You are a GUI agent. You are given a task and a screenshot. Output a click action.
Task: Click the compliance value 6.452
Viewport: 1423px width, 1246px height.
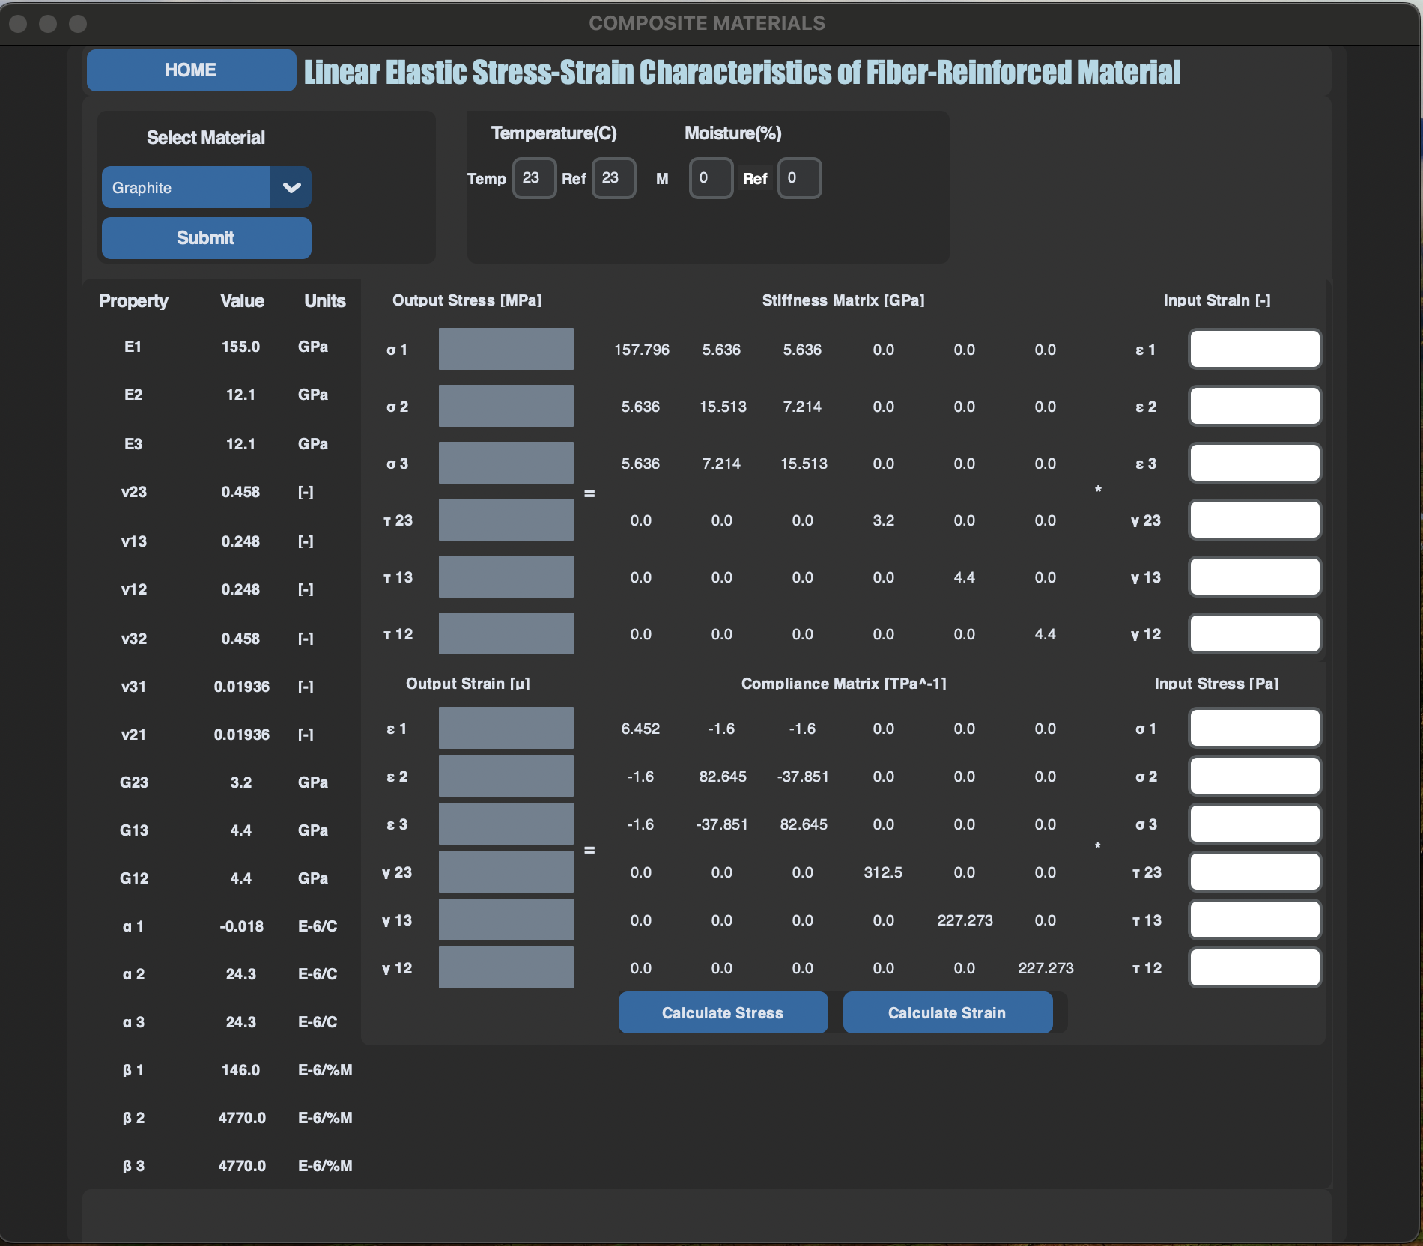[641, 729]
